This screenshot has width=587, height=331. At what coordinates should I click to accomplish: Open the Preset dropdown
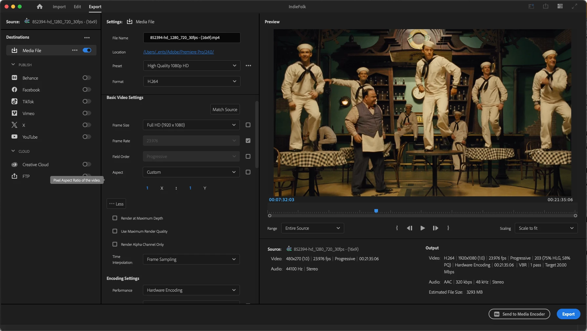pos(192,66)
